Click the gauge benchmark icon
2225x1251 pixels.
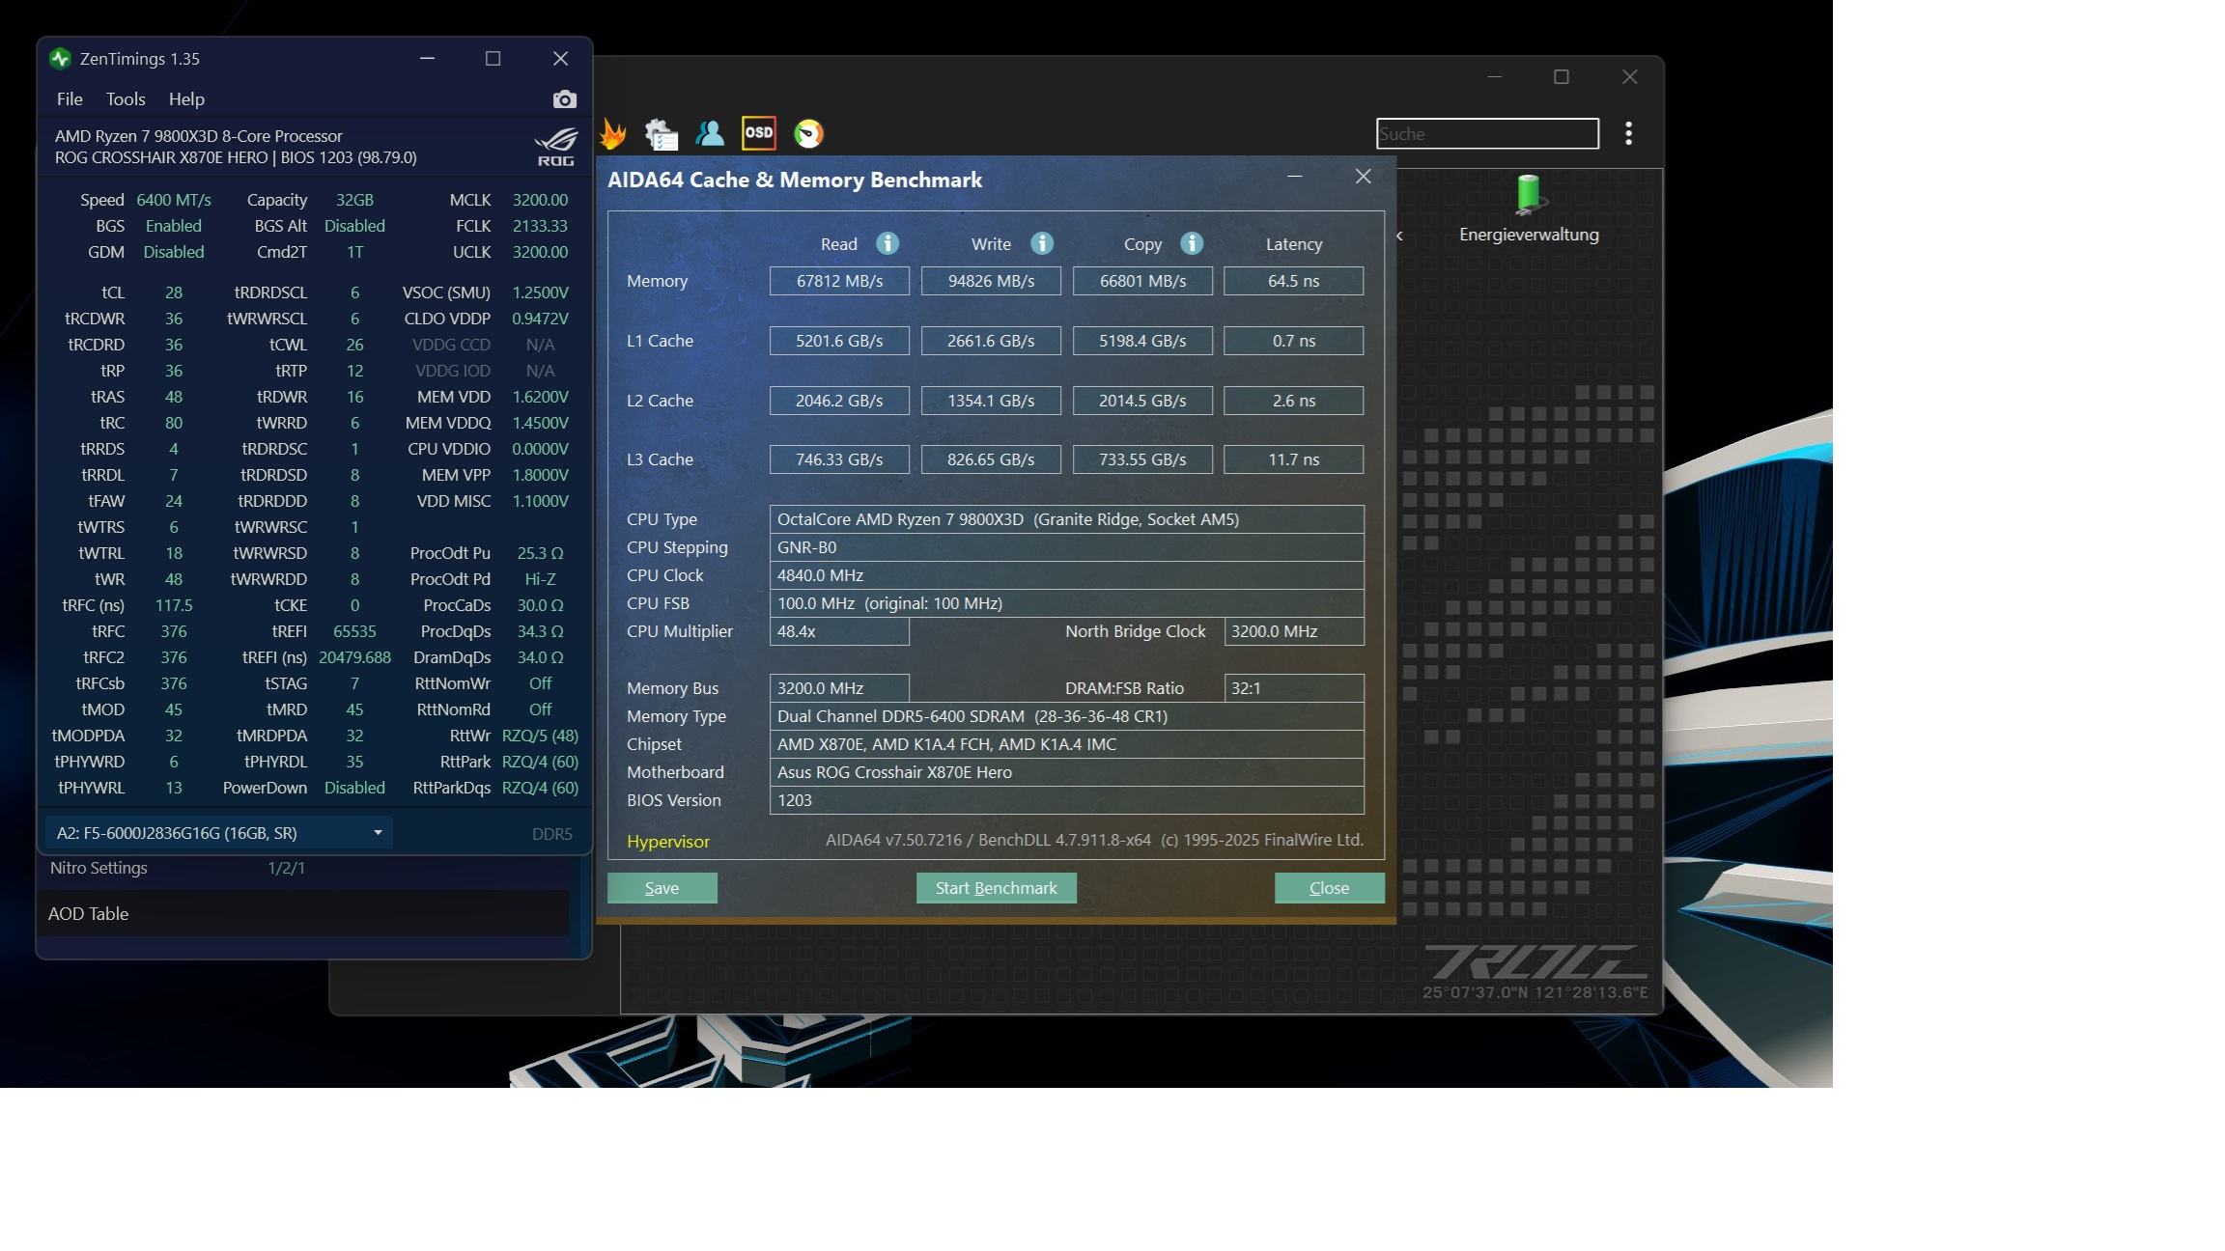click(808, 134)
